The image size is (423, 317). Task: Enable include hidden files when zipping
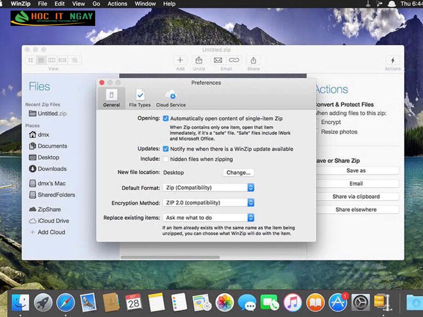165,159
